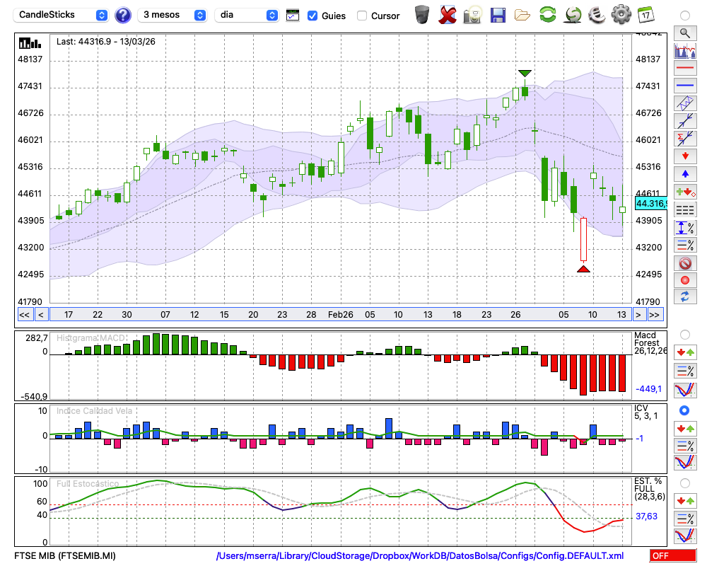Click Estocastico panel crossing curves icon

[x=685, y=536]
